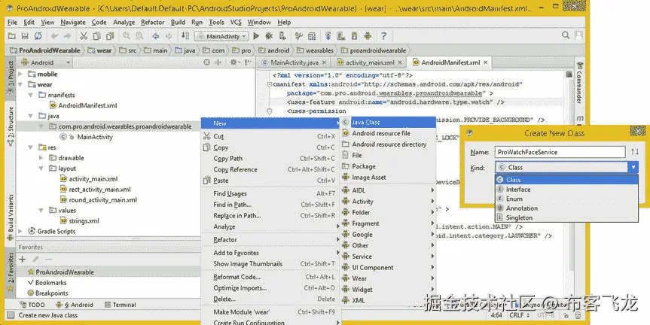The image size is (650, 325).
Task: Open the Android project view dropdown
Action: [46, 62]
